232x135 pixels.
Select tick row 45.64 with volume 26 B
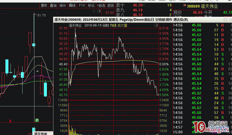coord(202,83)
